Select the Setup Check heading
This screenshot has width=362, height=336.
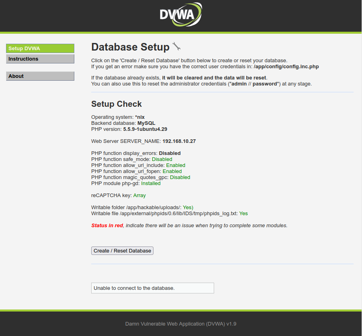(117, 104)
